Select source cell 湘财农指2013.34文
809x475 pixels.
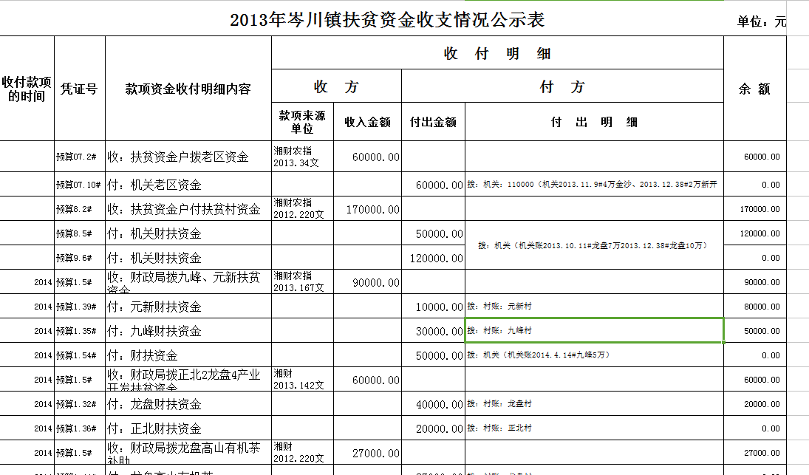coord(301,157)
